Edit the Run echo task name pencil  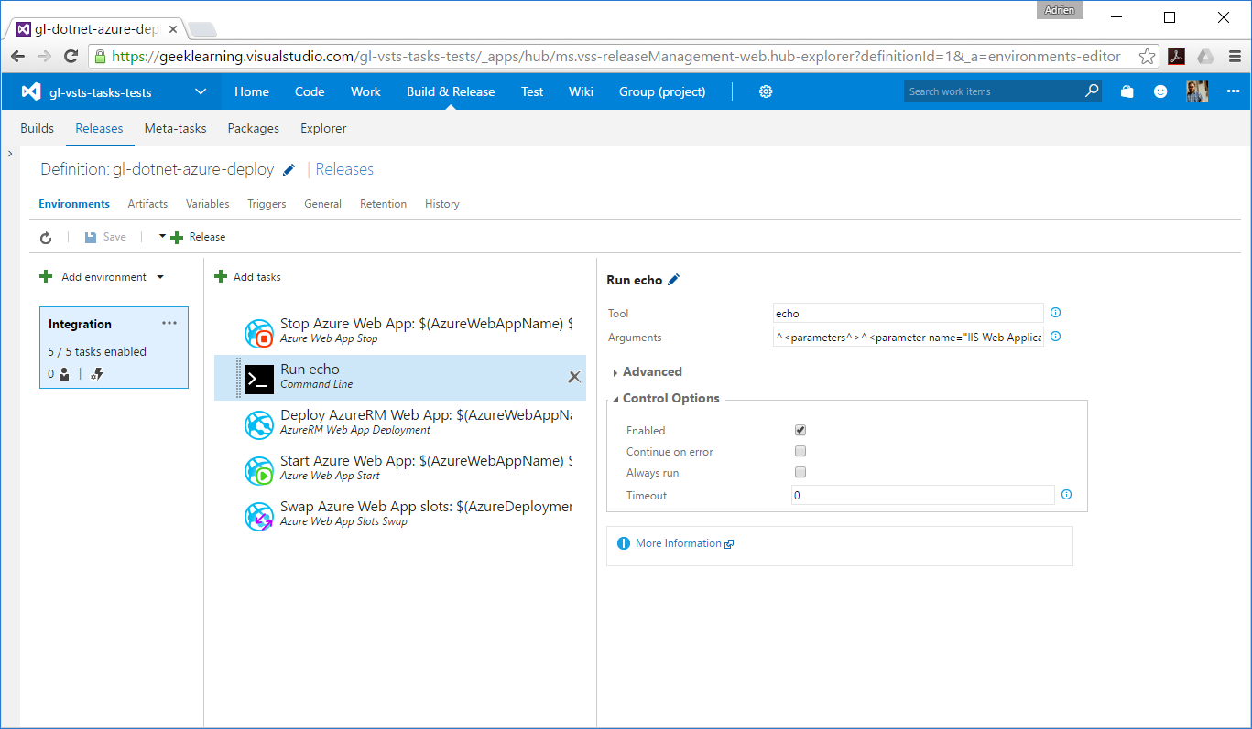point(674,280)
